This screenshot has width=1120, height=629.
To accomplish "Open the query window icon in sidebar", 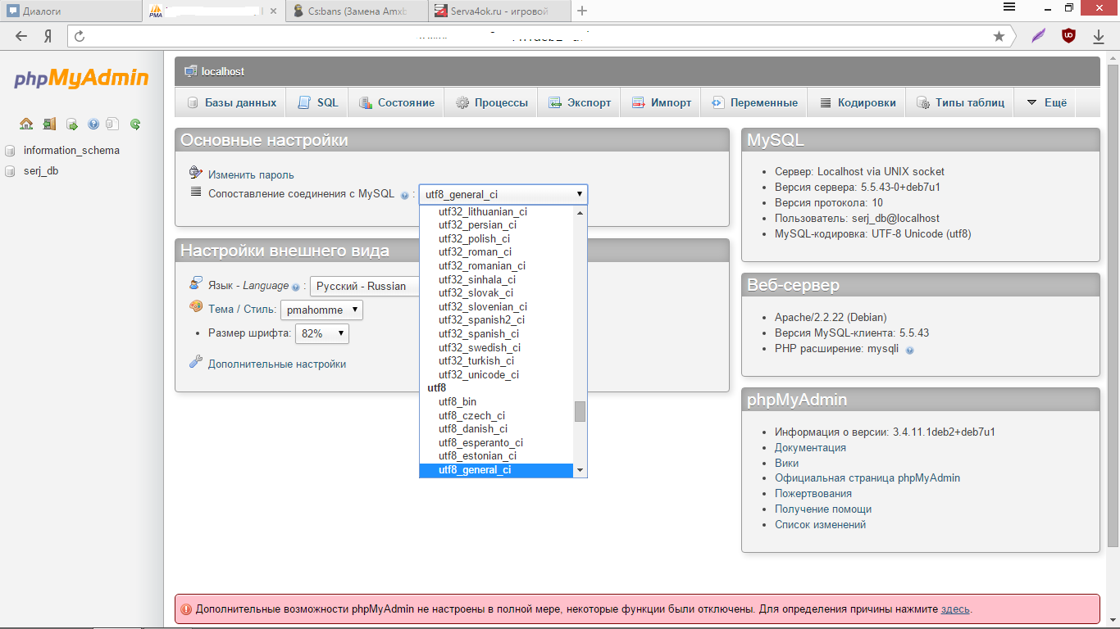I will (71, 124).
